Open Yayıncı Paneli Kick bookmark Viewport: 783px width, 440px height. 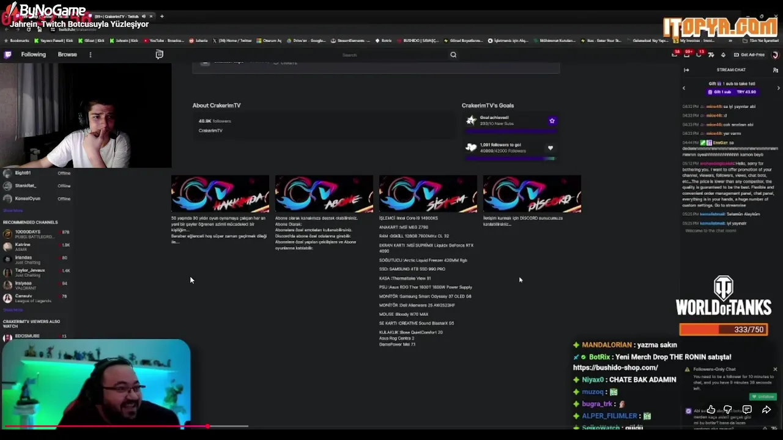53,41
